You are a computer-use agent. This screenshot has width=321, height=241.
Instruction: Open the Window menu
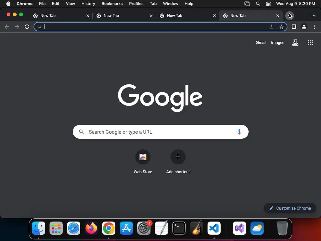point(171,4)
